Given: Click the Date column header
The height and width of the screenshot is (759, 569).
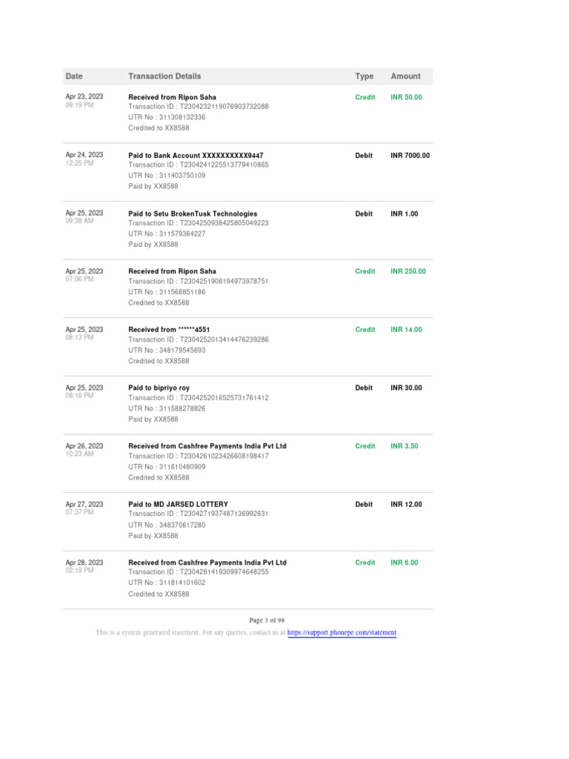Looking at the screenshot, I should 74,76.
